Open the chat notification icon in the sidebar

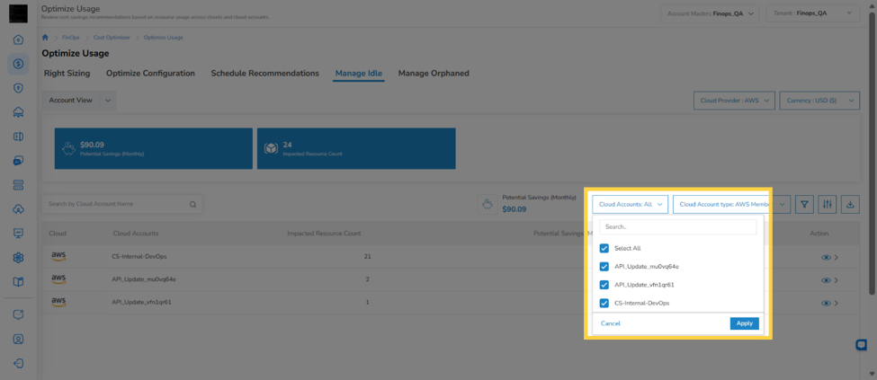coord(18,314)
